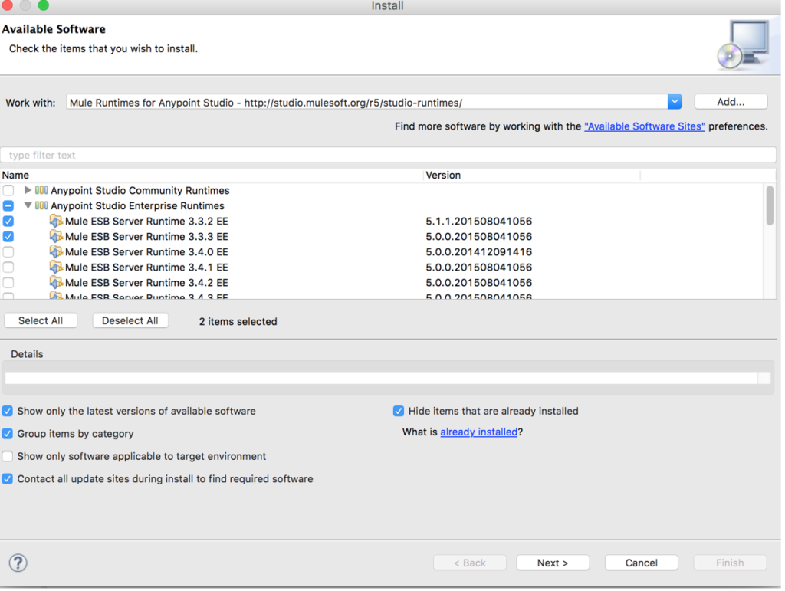Open the Available Software Sites preferences link
Viewport: 785px width, 591px height.
pyautogui.click(x=645, y=126)
